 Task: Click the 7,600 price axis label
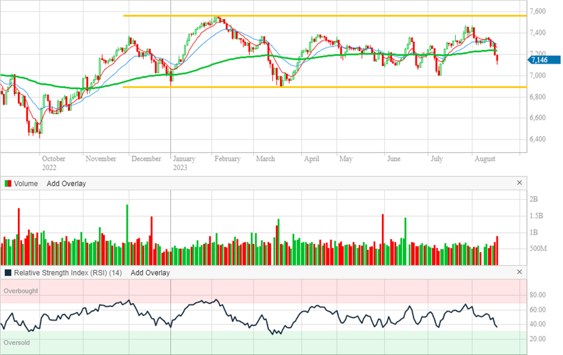click(537, 11)
